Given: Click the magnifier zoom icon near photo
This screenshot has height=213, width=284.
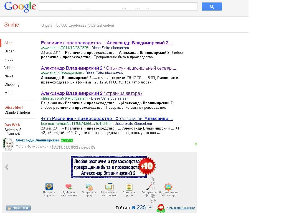Looking at the screenshot, I should tap(153, 179).
